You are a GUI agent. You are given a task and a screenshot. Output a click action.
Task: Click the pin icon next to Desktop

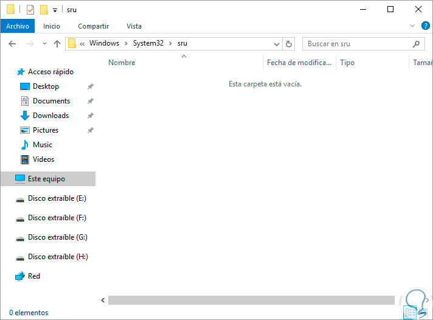[90, 86]
